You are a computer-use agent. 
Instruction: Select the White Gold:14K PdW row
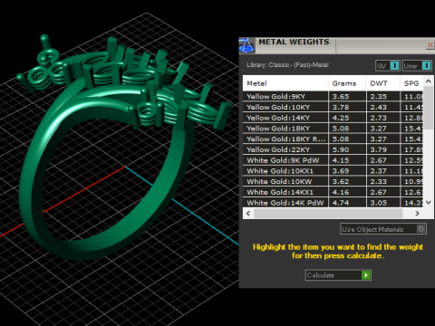point(333,203)
